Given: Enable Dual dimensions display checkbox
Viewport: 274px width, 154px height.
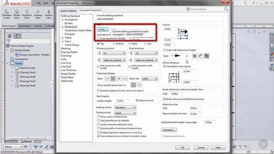Looking at the screenshot, I should click(98, 38).
